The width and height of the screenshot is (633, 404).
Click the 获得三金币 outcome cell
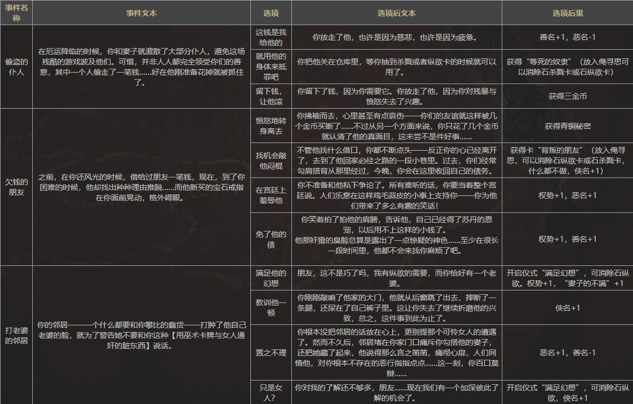point(567,96)
